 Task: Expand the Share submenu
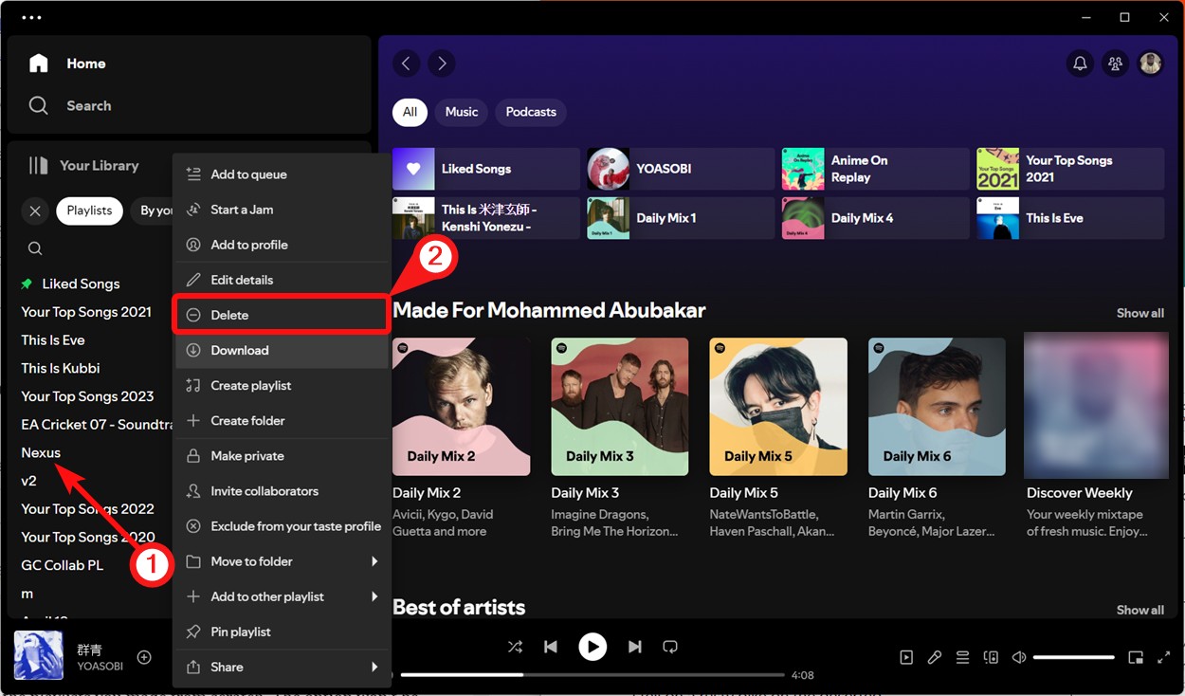tap(226, 667)
